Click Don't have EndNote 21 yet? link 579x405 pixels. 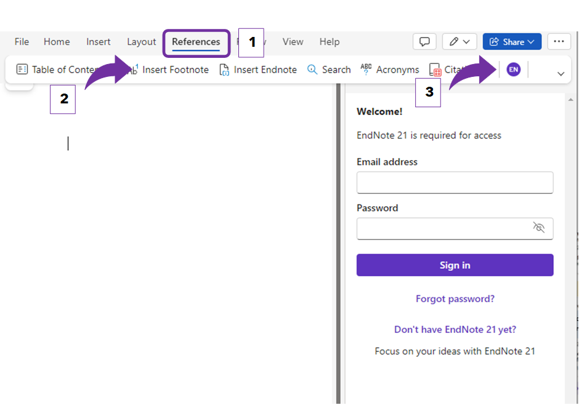tap(455, 330)
